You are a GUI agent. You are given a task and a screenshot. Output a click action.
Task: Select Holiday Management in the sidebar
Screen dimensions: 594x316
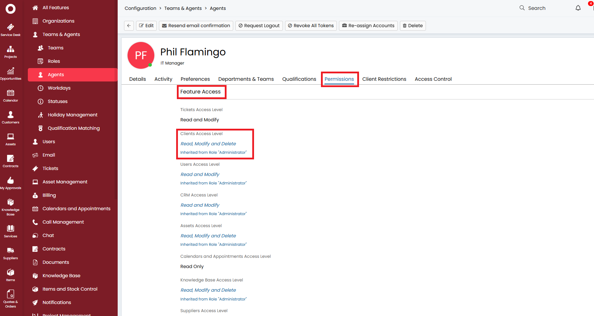73,115
